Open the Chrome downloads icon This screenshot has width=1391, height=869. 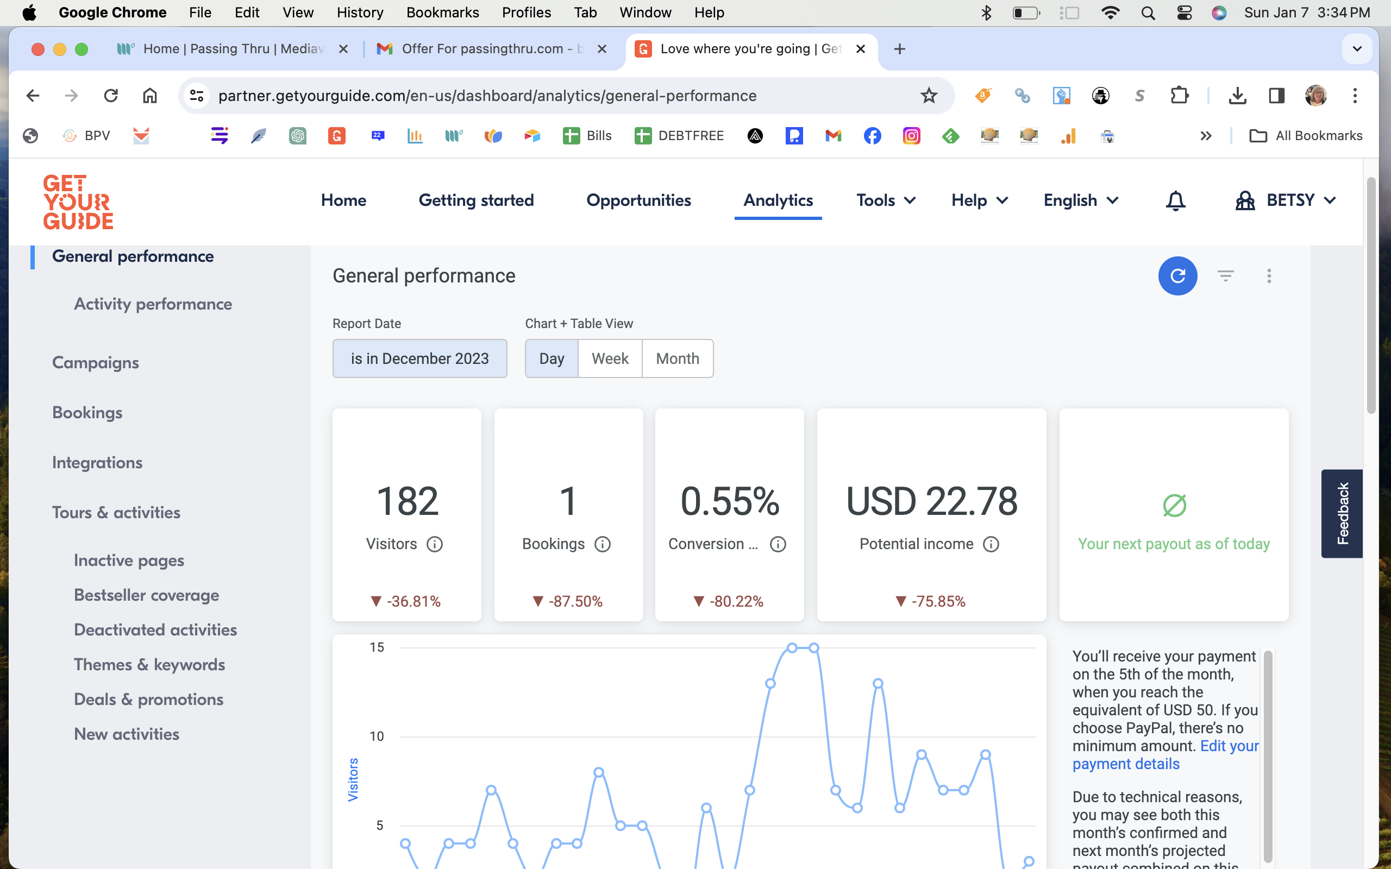[x=1237, y=96]
